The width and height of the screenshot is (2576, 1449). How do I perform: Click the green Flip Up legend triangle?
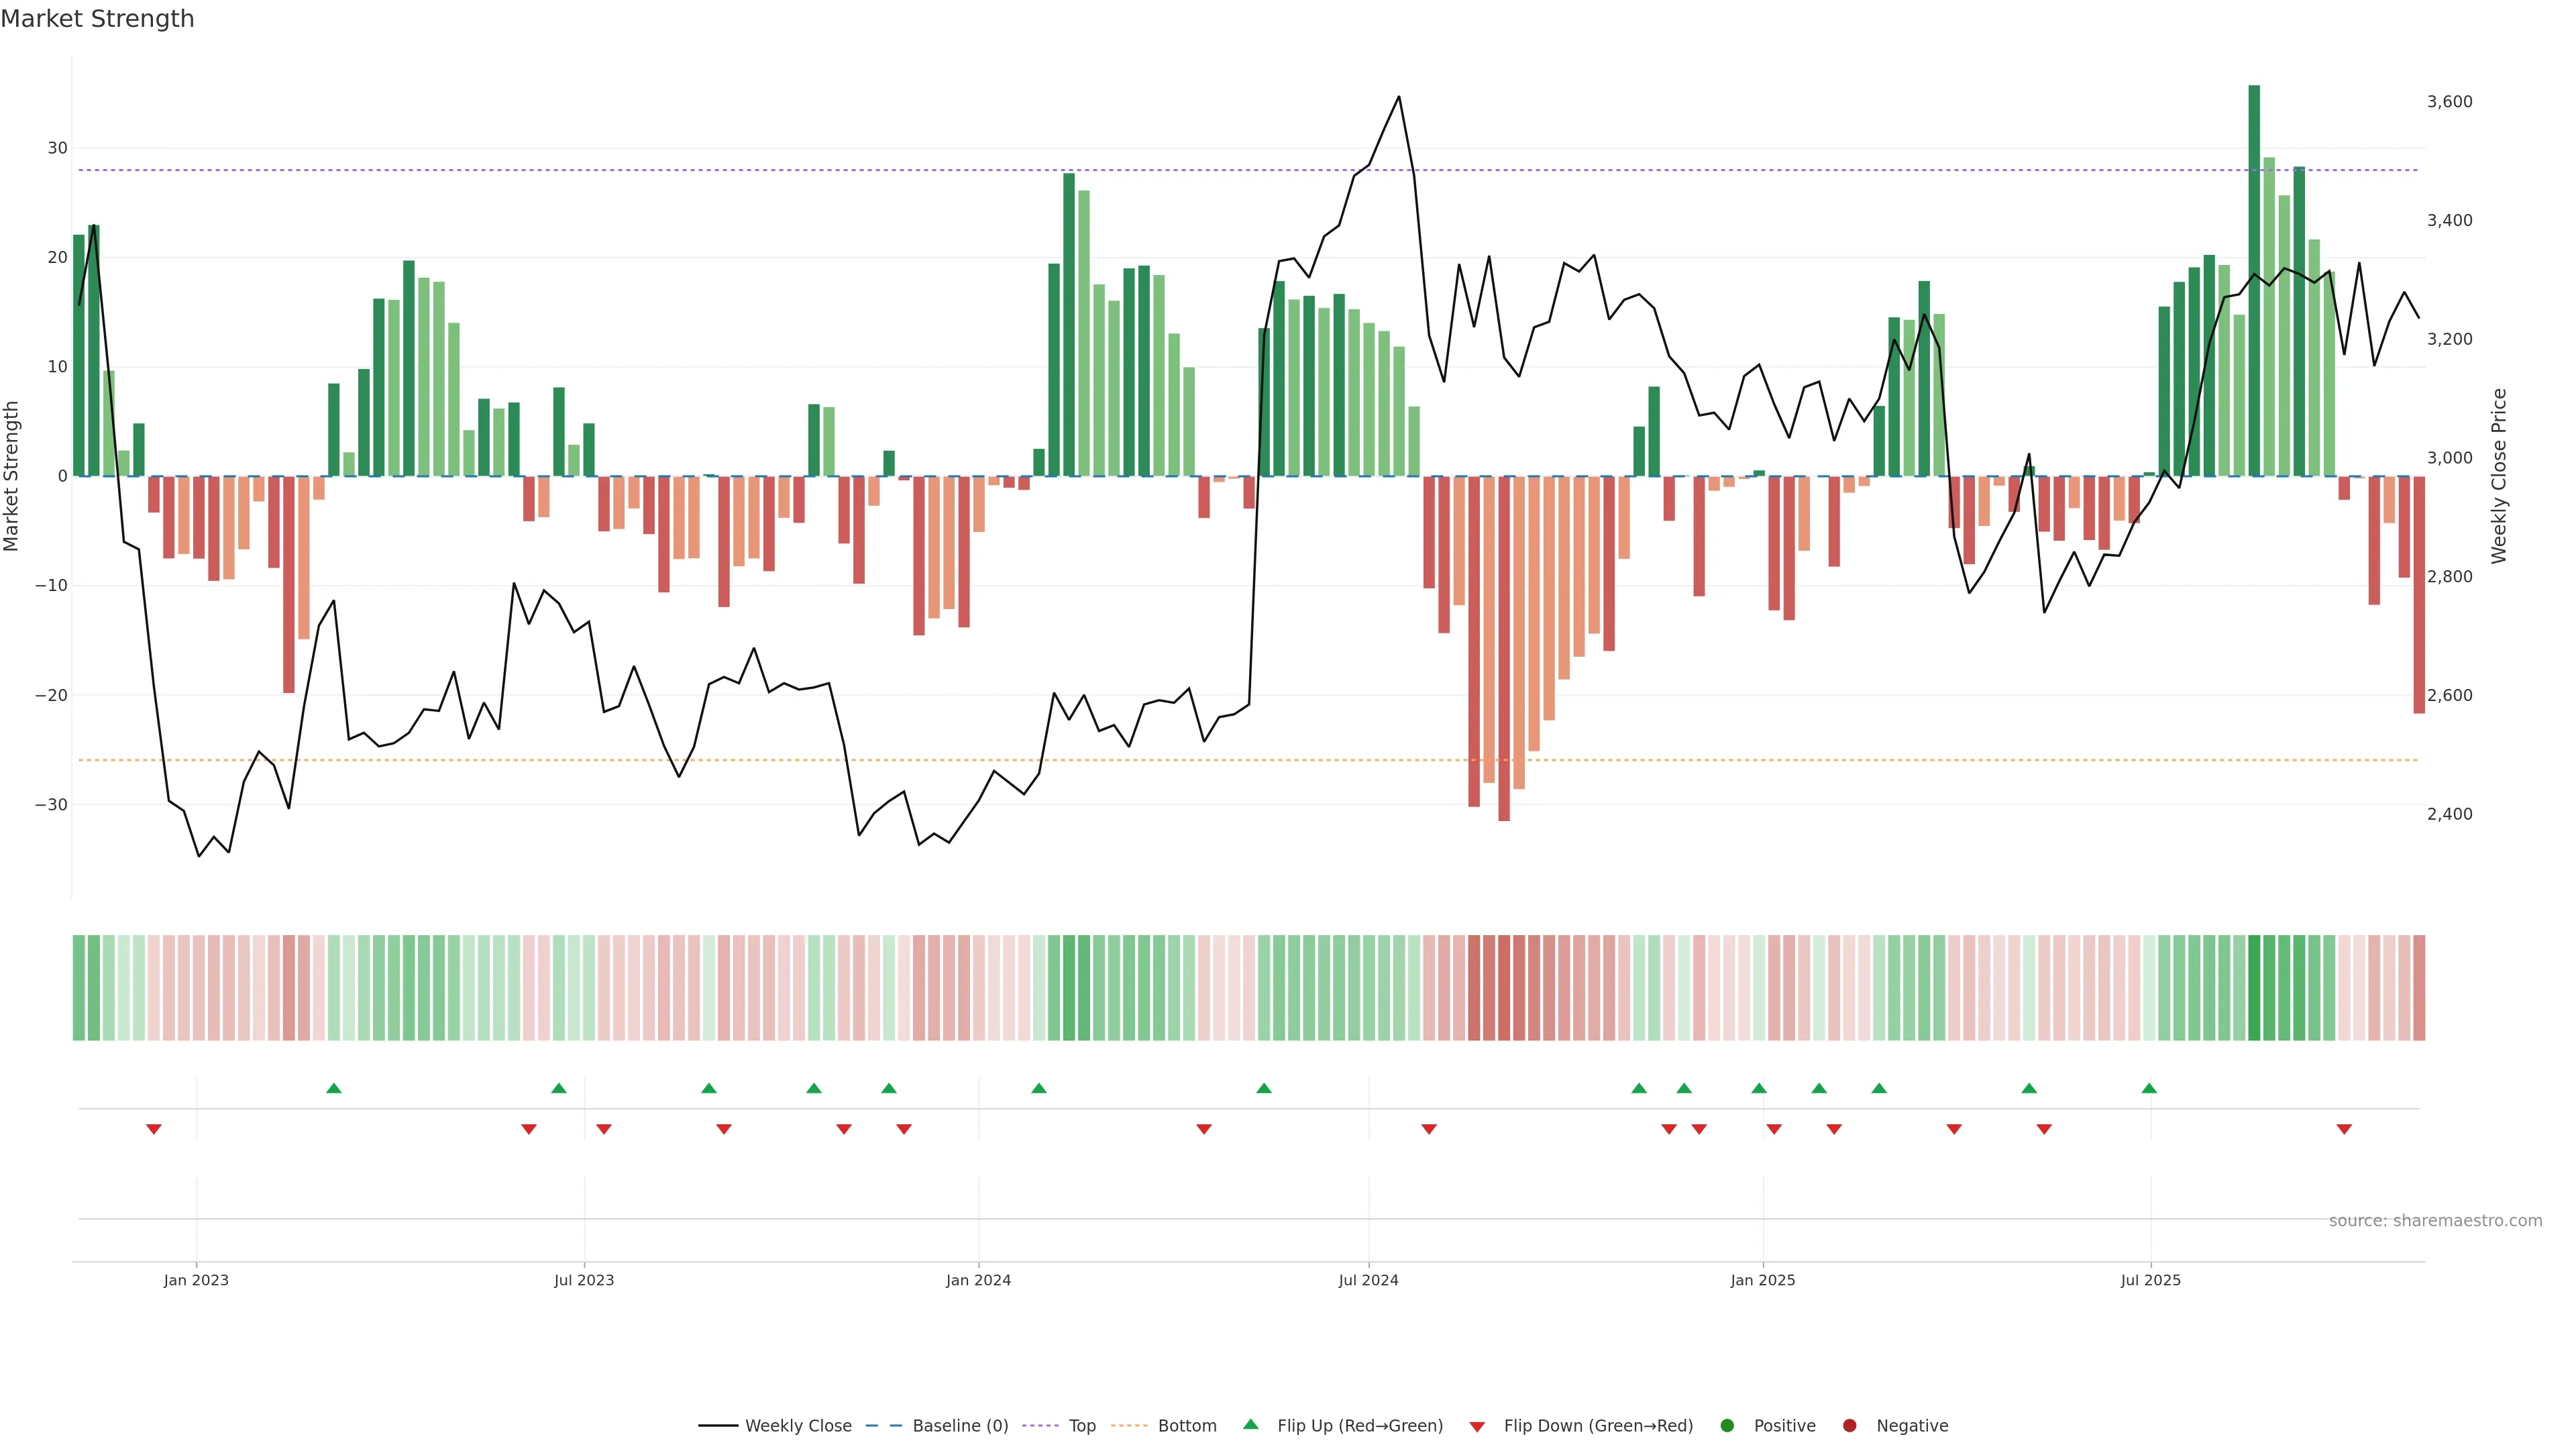(x=1250, y=1424)
